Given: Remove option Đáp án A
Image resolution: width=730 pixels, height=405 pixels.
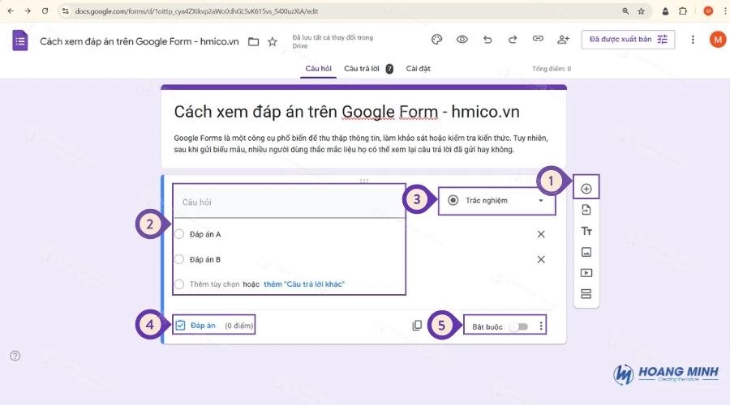Looking at the screenshot, I should (x=541, y=234).
